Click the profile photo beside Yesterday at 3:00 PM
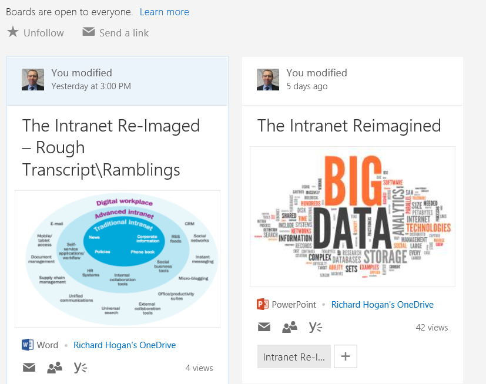486x384 pixels. pos(33,79)
